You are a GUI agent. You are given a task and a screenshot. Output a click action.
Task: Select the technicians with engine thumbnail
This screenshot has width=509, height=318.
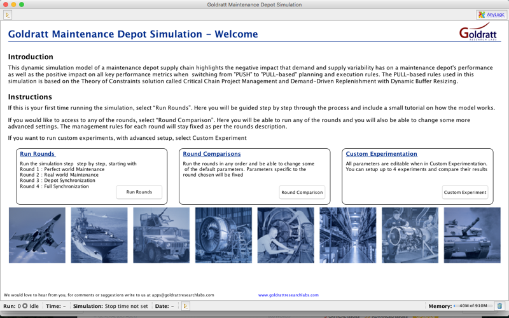(410, 235)
